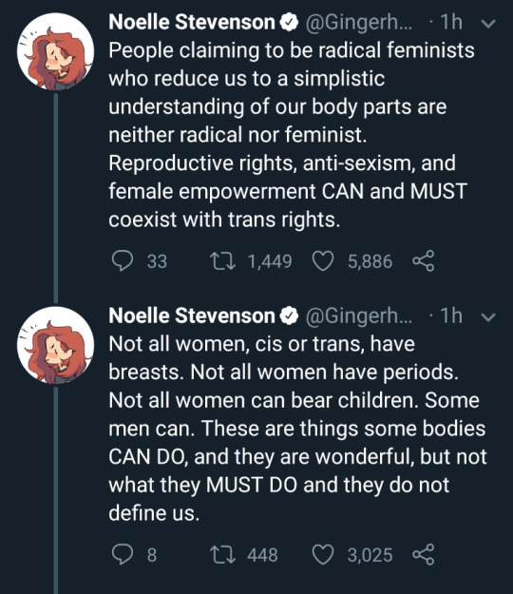Share the second tweet about bodies
Image resolution: width=513 pixels, height=594 pixels.
coord(423,554)
